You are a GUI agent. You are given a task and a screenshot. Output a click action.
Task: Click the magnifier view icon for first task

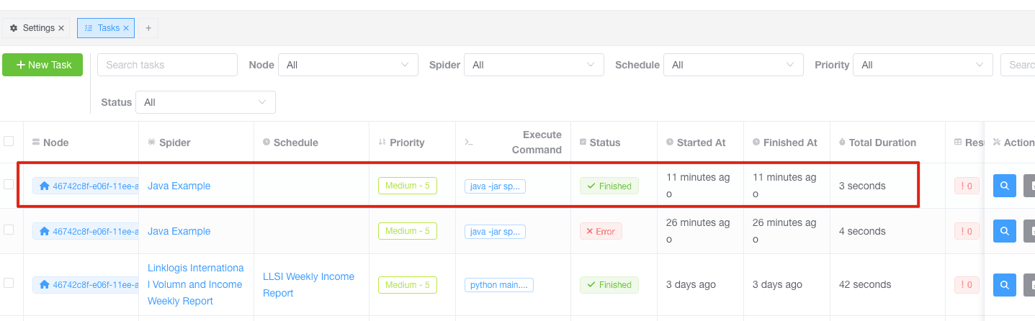click(x=1004, y=186)
